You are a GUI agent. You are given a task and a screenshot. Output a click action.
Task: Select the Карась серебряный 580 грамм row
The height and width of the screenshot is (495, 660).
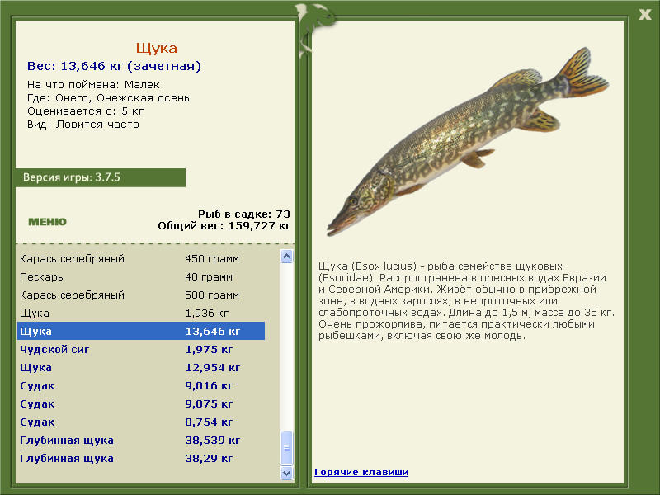click(x=141, y=295)
